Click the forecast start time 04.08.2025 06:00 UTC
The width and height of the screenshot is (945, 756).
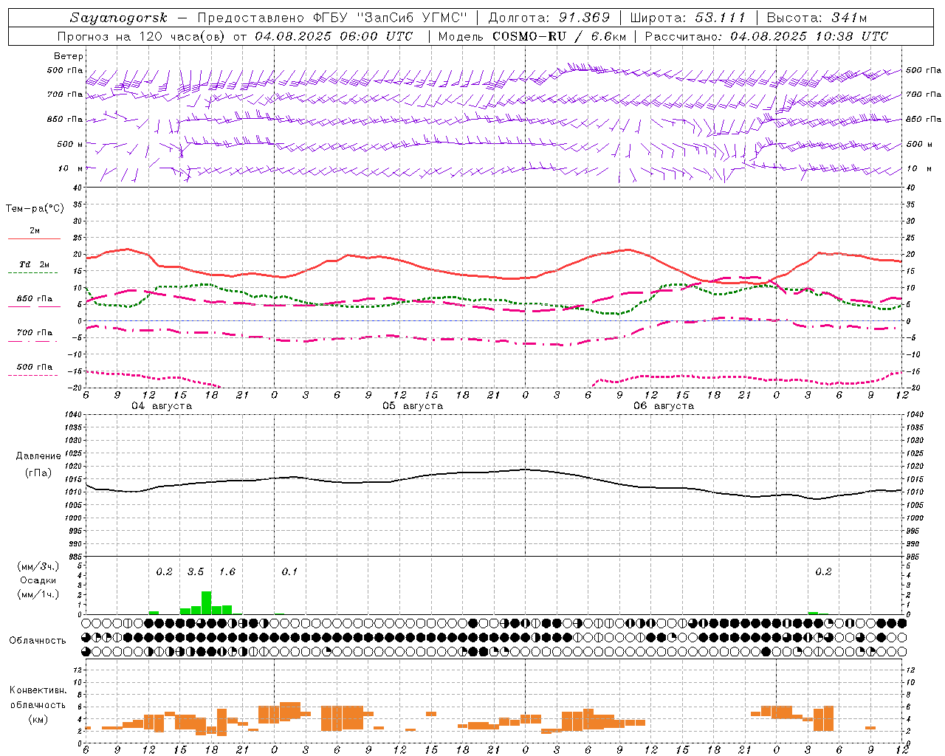(334, 36)
